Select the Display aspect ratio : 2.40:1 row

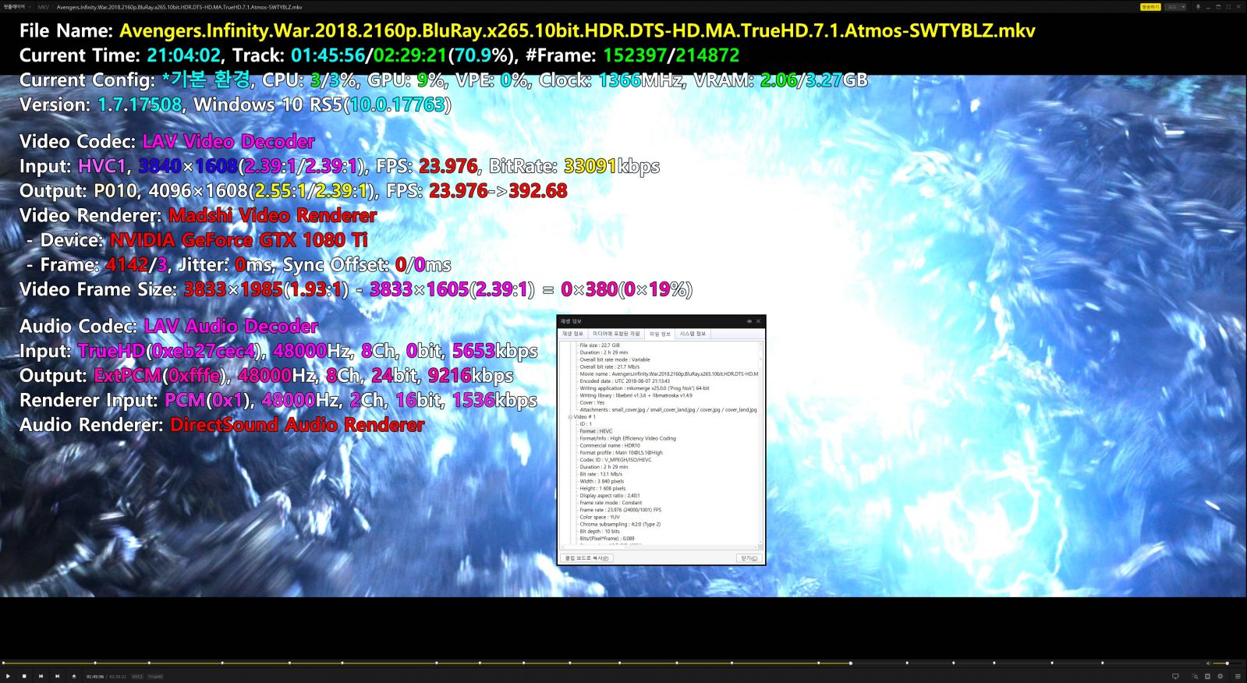tap(610, 496)
